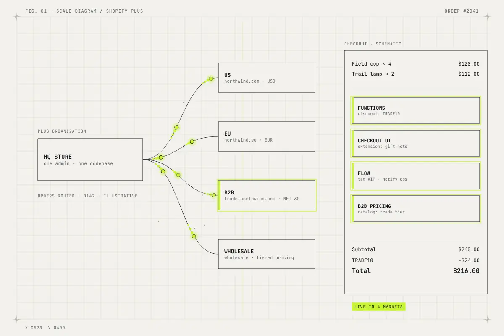
Task: Click the $128.00 price
Action: [469, 64]
